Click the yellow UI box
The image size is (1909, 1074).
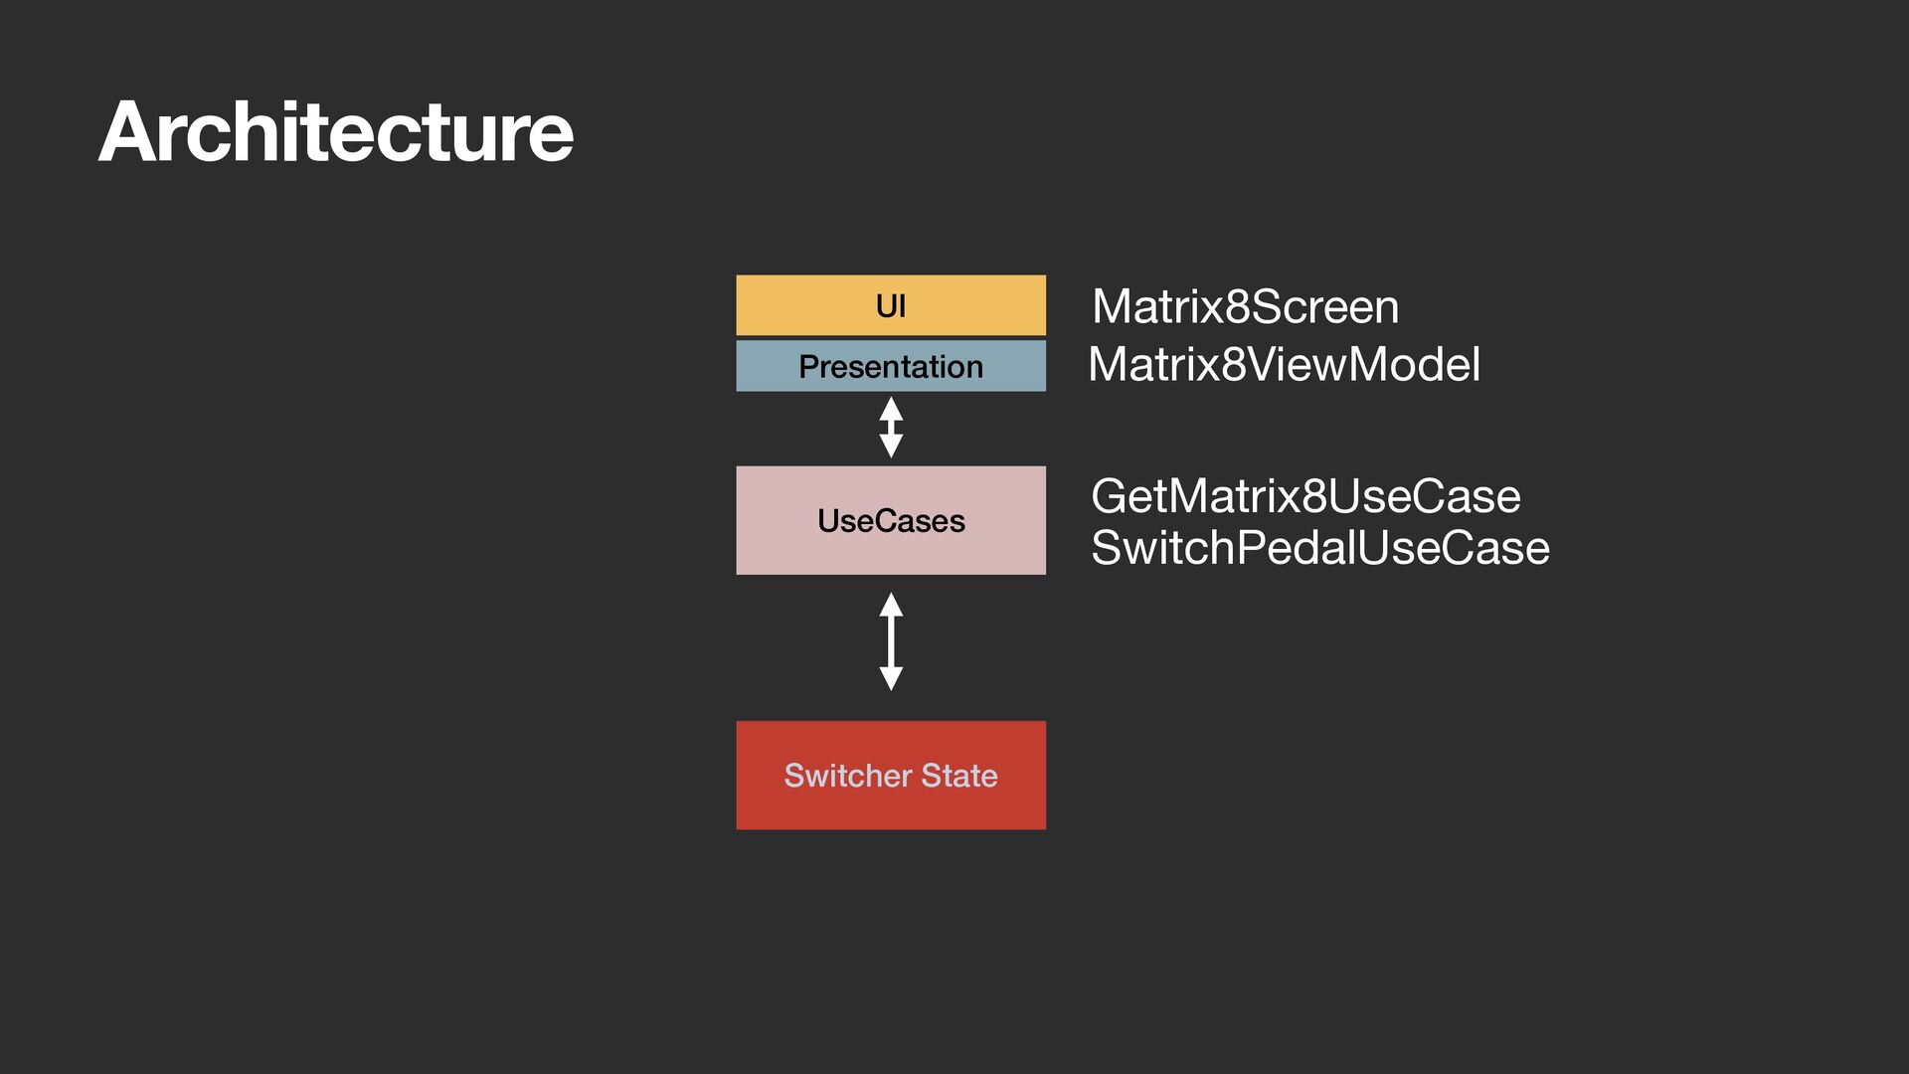click(891, 305)
